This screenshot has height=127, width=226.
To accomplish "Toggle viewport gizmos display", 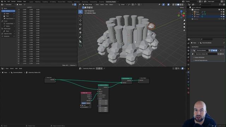I will [163, 5].
